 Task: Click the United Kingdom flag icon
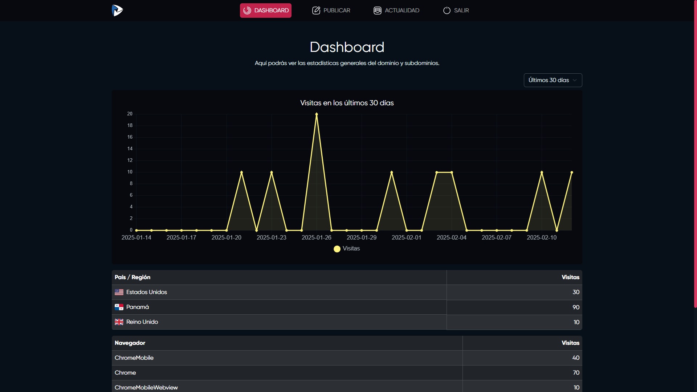[x=119, y=322]
